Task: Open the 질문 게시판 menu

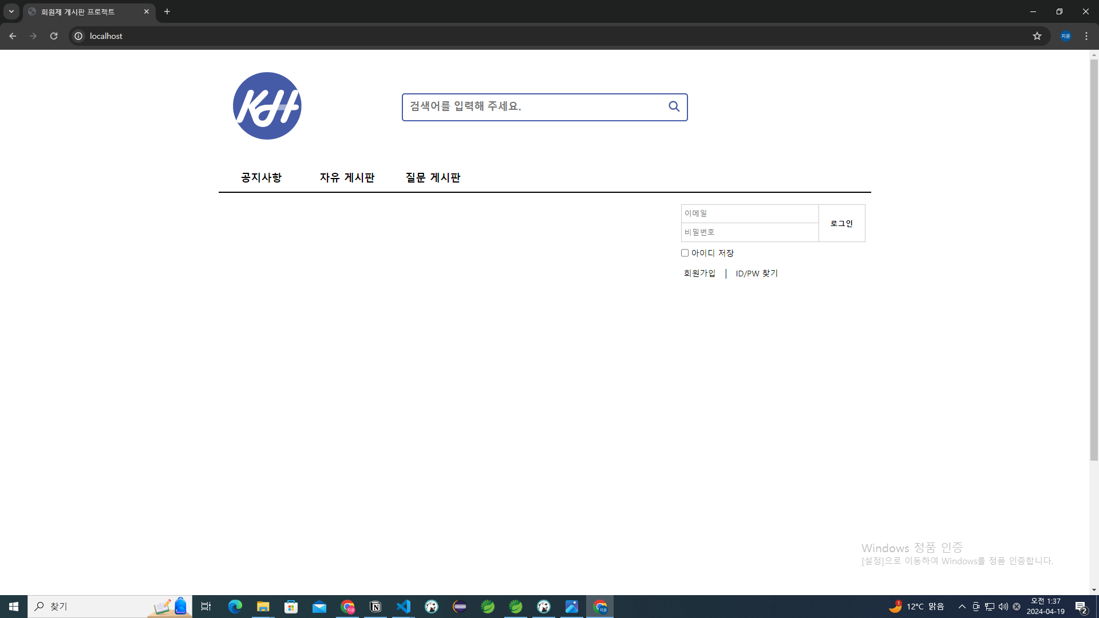Action: click(433, 177)
